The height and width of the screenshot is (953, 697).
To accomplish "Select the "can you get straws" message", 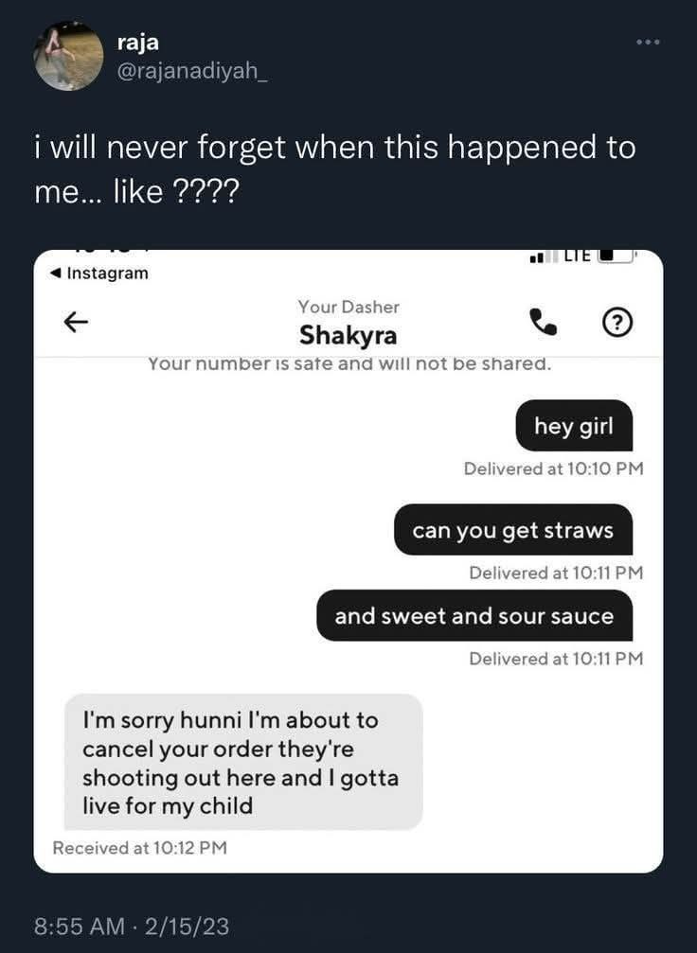I will (512, 529).
